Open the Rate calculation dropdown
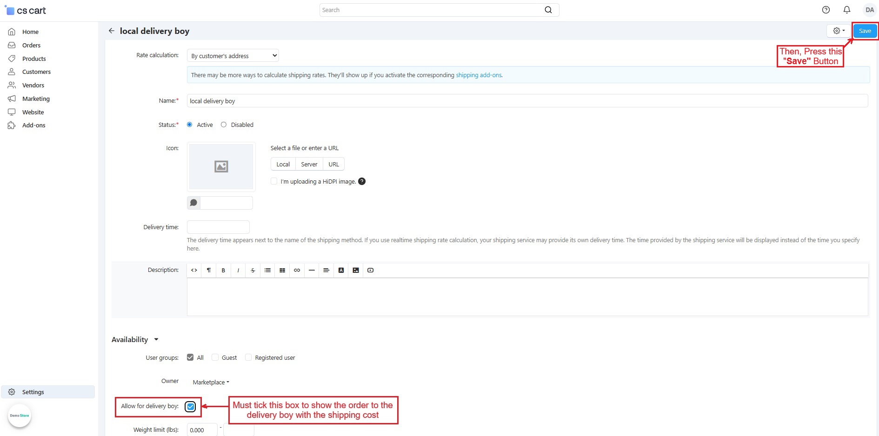Screen dimensions: 879x436 [233, 56]
